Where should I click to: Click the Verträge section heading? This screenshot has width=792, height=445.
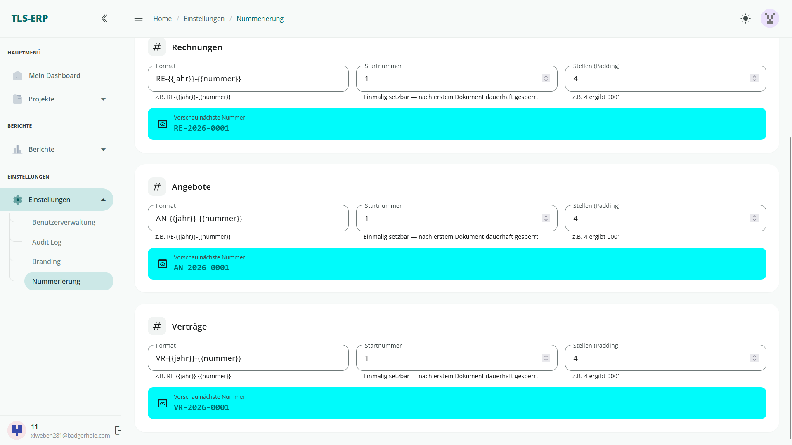[189, 327]
